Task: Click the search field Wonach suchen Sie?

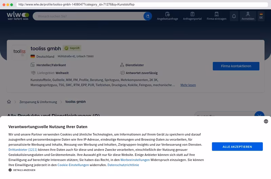Action: click(88, 16)
